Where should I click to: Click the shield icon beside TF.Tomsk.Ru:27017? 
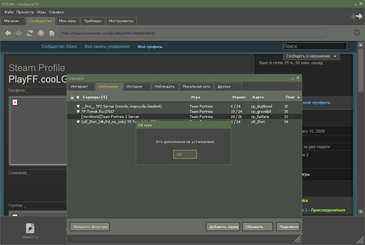point(78,111)
